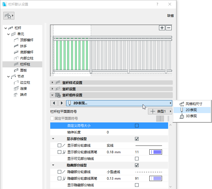Open pen 91 color swatch
Viewport: 212px width, 189px height.
pos(156,179)
